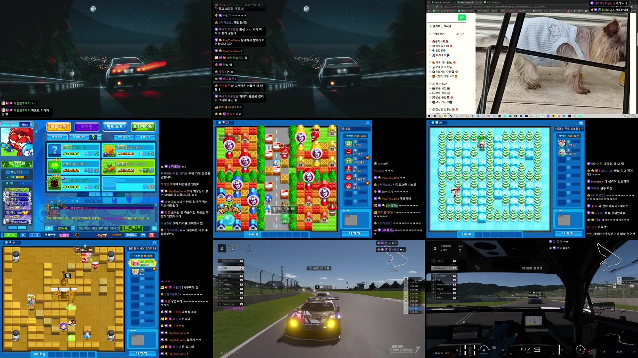Click the orange 빠른시작 quick start button
Viewport: 638px width, 358px height.
(x=59, y=127)
